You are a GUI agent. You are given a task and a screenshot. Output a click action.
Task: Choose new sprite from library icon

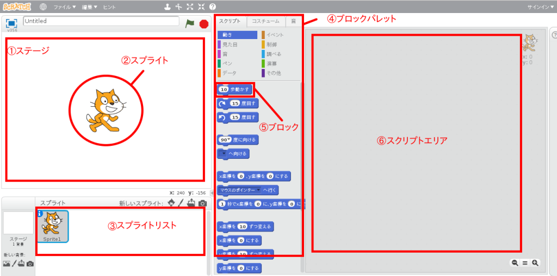point(171,203)
